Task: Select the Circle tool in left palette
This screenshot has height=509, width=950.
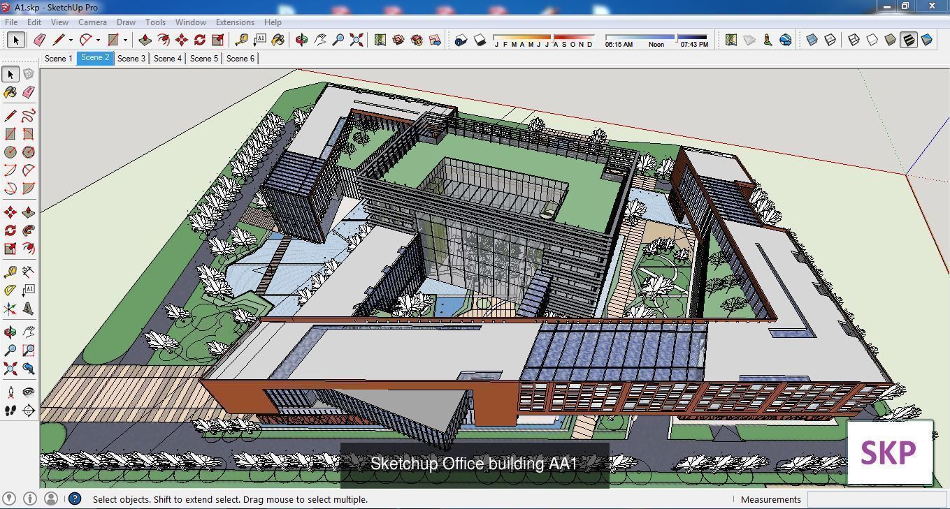Action: [10, 152]
